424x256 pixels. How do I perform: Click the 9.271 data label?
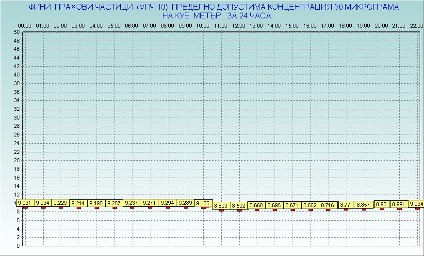point(150,203)
